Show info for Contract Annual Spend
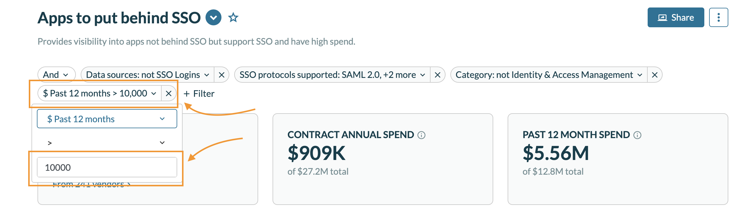This screenshot has width=737, height=219. (x=422, y=135)
